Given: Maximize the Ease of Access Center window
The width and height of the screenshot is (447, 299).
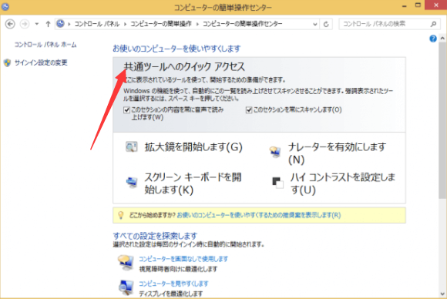Looking at the screenshot, I should (x=418, y=5).
